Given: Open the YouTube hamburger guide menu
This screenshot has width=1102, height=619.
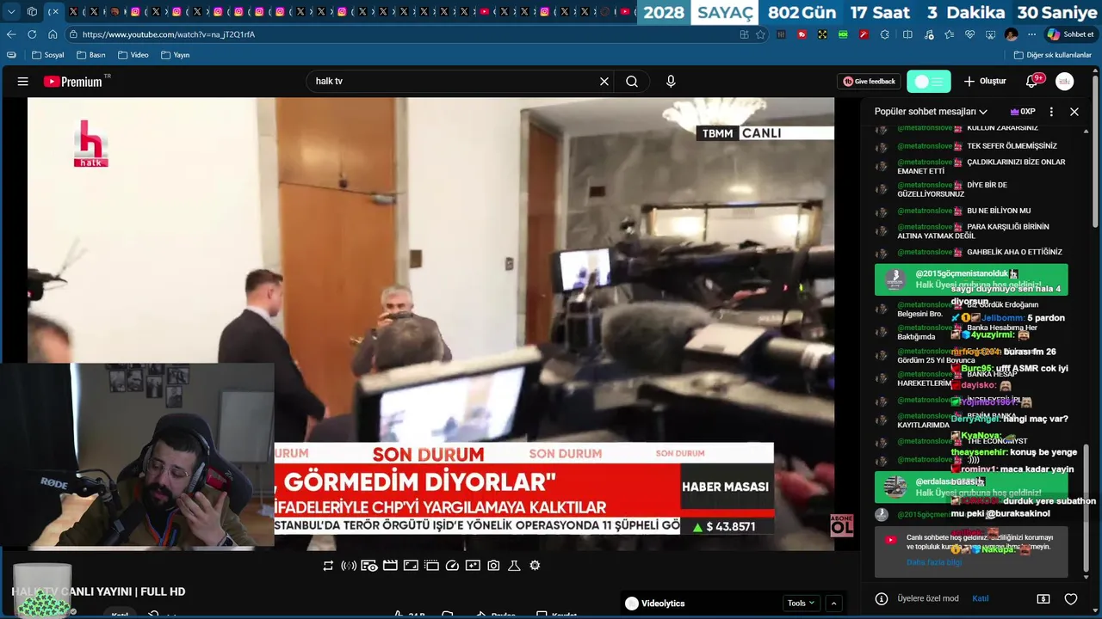Looking at the screenshot, I should pyautogui.click(x=23, y=82).
